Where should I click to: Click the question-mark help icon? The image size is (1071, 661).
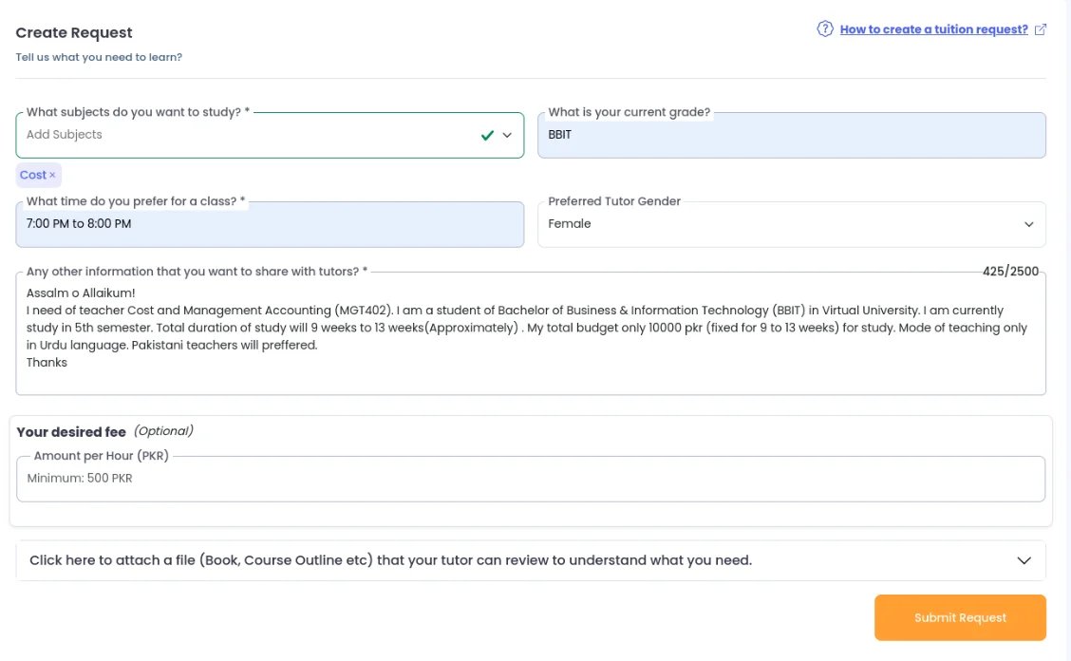click(x=825, y=29)
